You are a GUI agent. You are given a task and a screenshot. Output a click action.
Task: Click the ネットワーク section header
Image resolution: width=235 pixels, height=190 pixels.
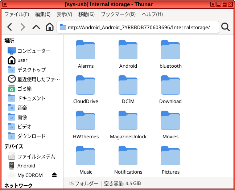18,186
